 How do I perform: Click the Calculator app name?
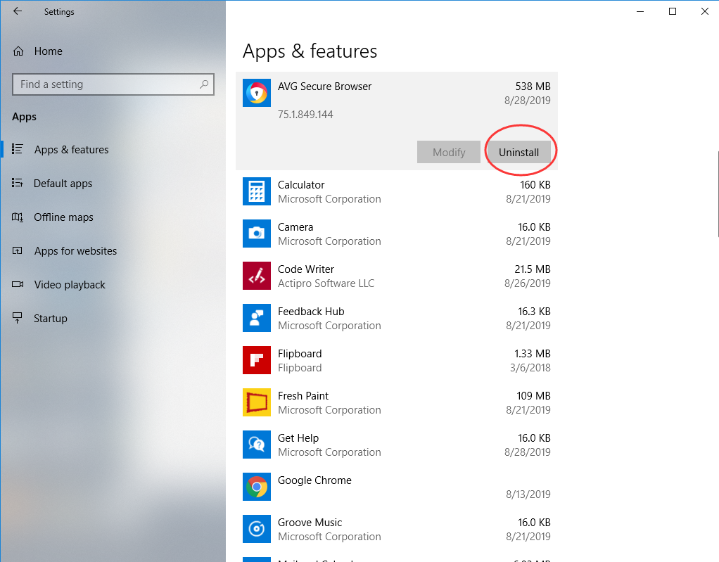click(301, 185)
